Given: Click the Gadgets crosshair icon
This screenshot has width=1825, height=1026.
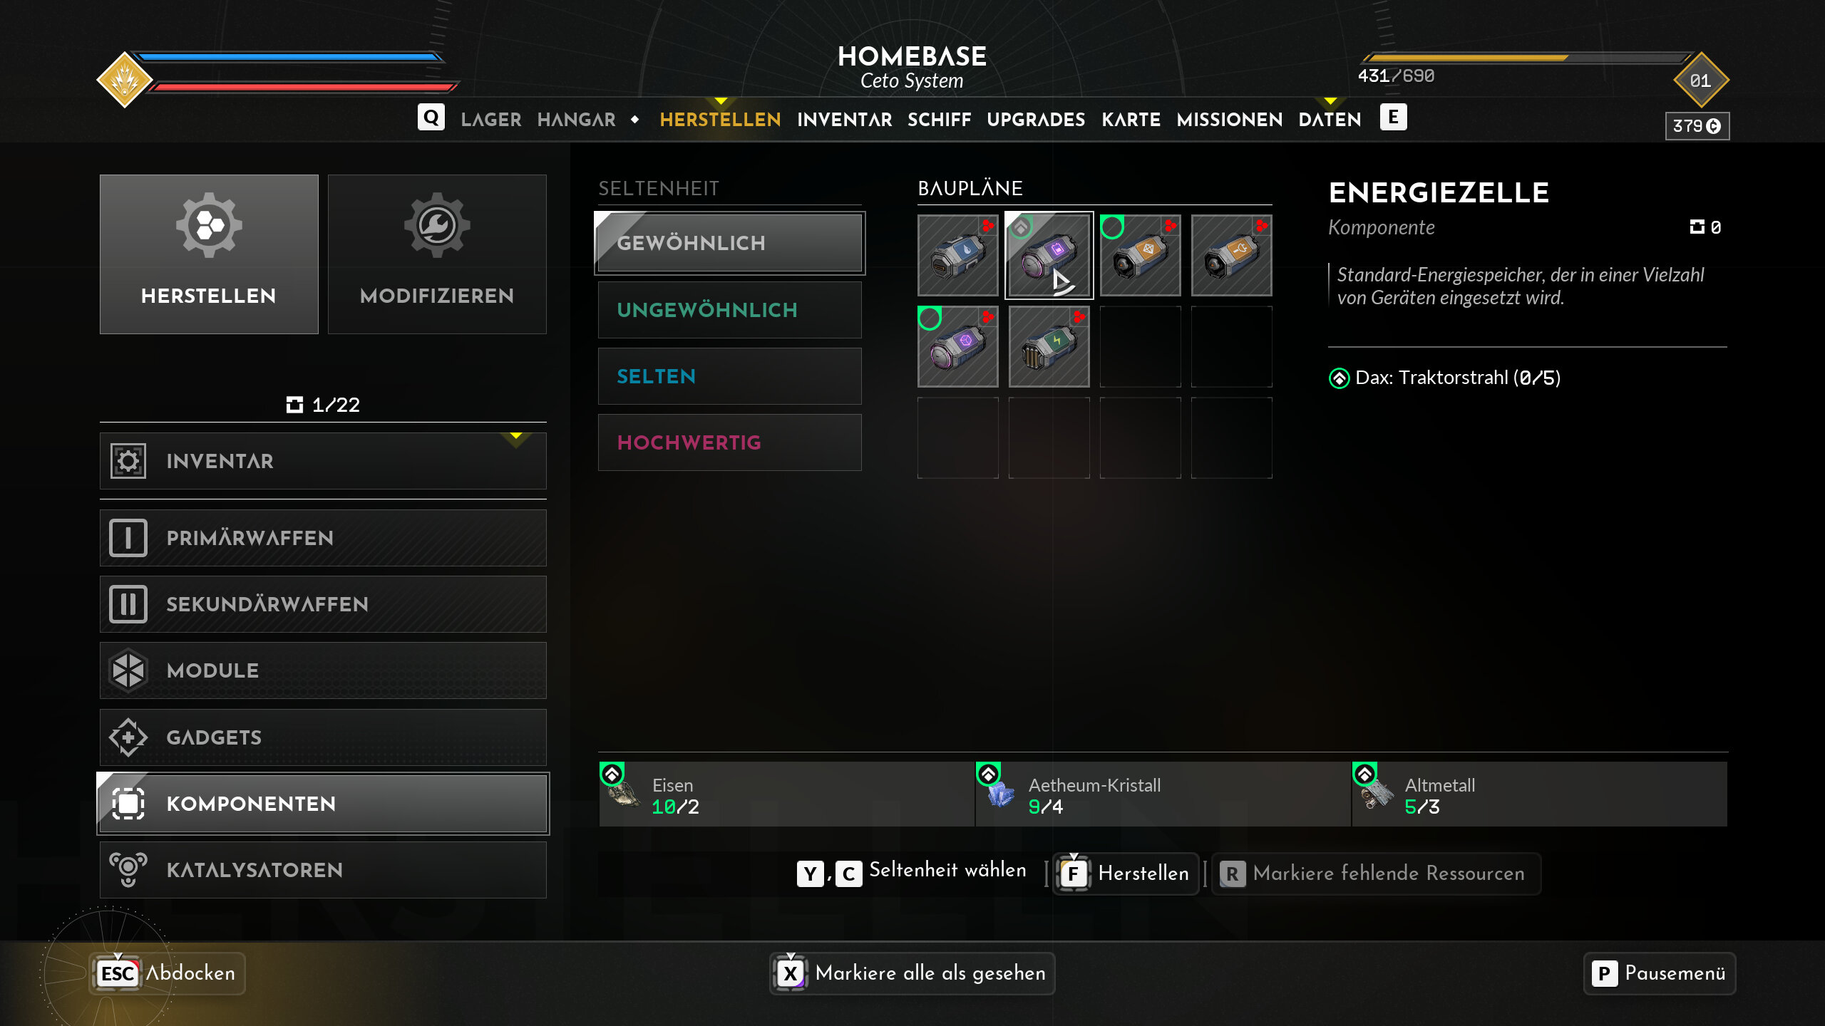Looking at the screenshot, I should 128,737.
